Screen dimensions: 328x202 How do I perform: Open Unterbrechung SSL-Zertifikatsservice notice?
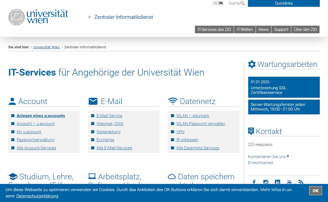pyautogui.click(x=284, y=87)
